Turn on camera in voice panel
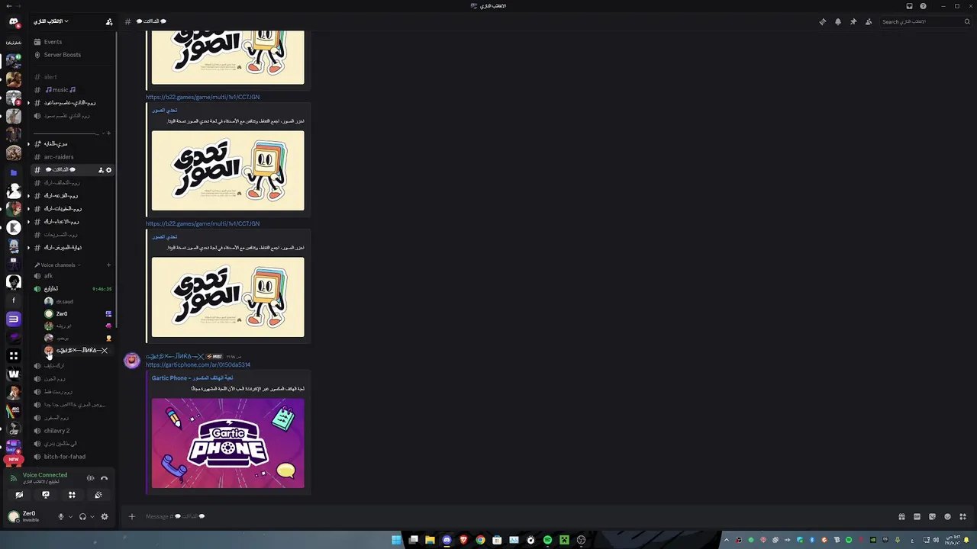Viewport: 977px width, 549px height. point(19,495)
